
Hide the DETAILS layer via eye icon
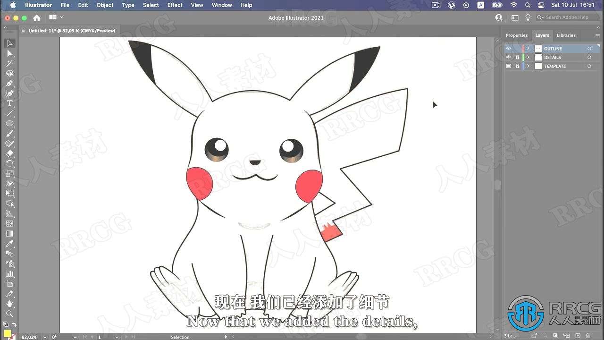tap(508, 57)
